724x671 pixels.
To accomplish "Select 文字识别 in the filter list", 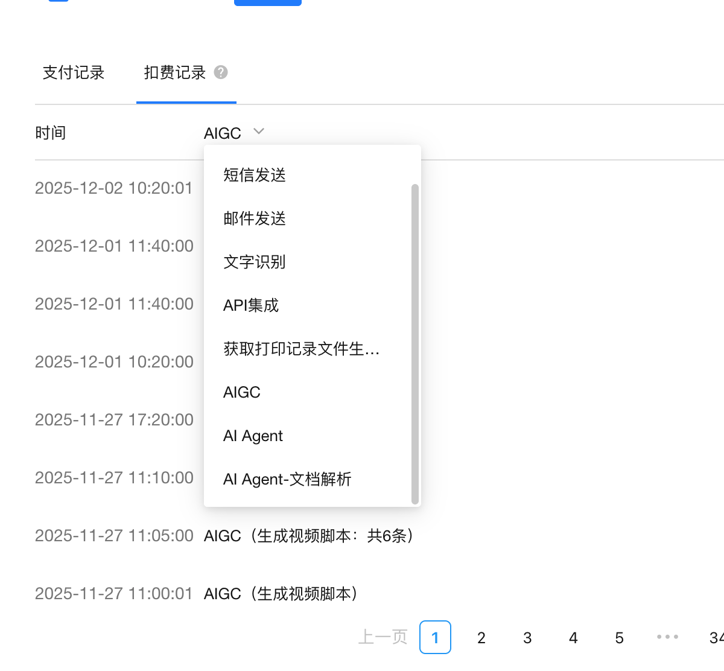I will tap(255, 262).
